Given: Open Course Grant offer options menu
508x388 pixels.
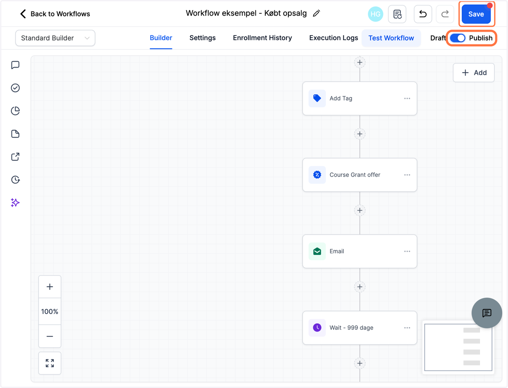Looking at the screenshot, I should point(407,175).
